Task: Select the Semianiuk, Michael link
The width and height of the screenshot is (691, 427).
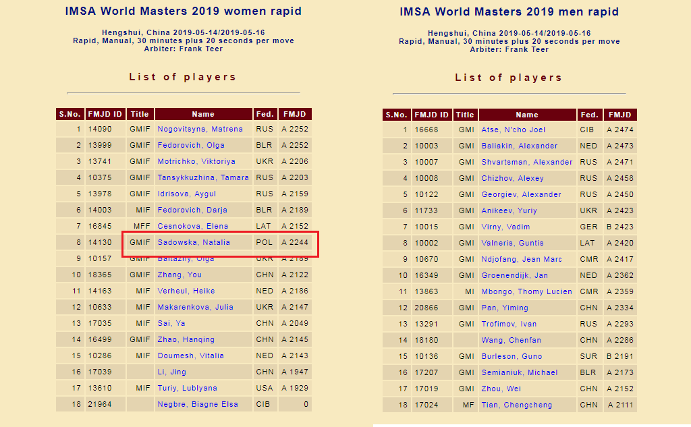Action: point(520,373)
